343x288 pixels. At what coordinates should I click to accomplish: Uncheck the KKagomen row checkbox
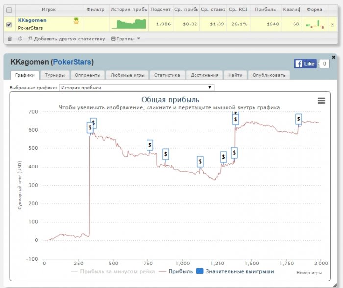[9, 24]
